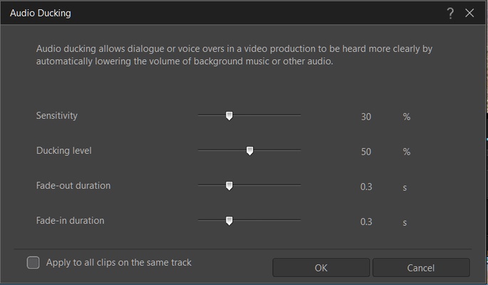This screenshot has width=488, height=285.
Task: Click the Audio Ducking title bar text
Action: (40, 13)
